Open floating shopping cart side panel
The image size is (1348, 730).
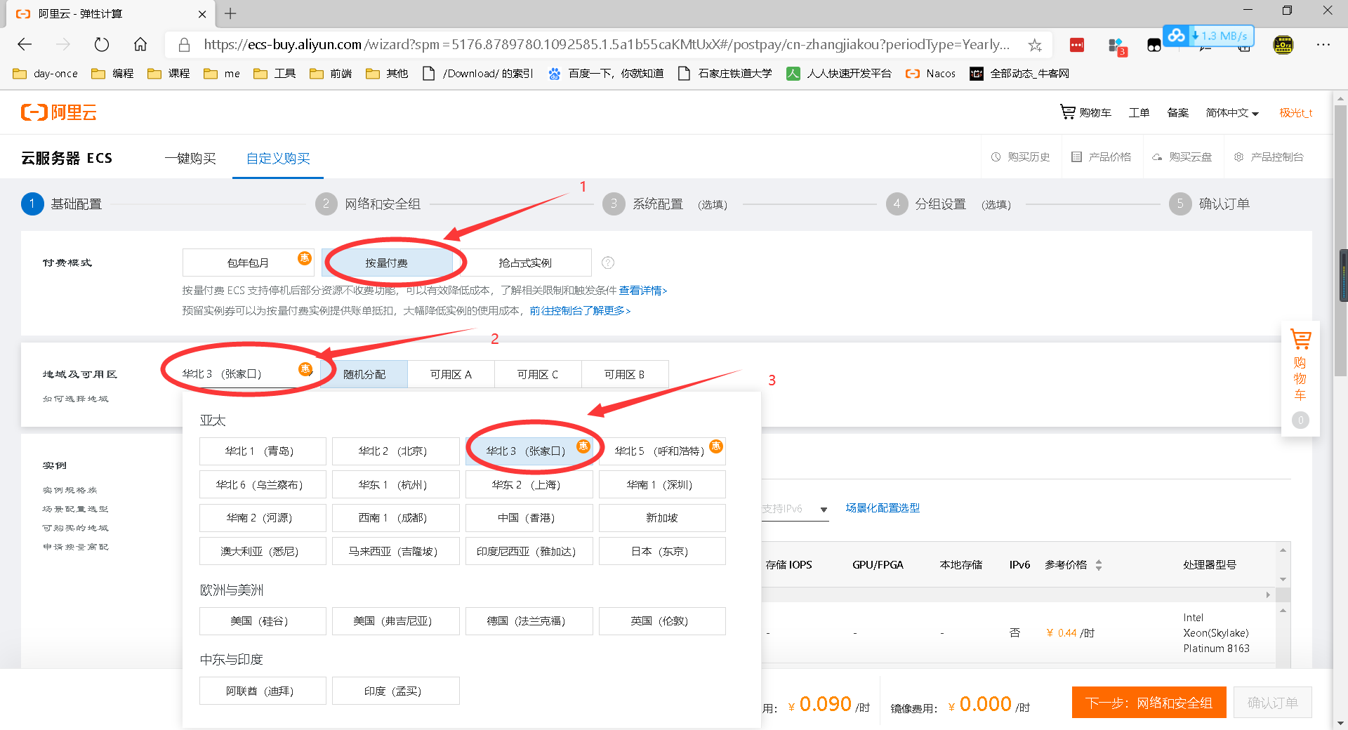coord(1300,378)
